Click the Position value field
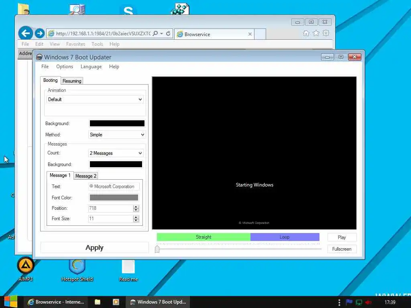411x308 pixels. 111,208
